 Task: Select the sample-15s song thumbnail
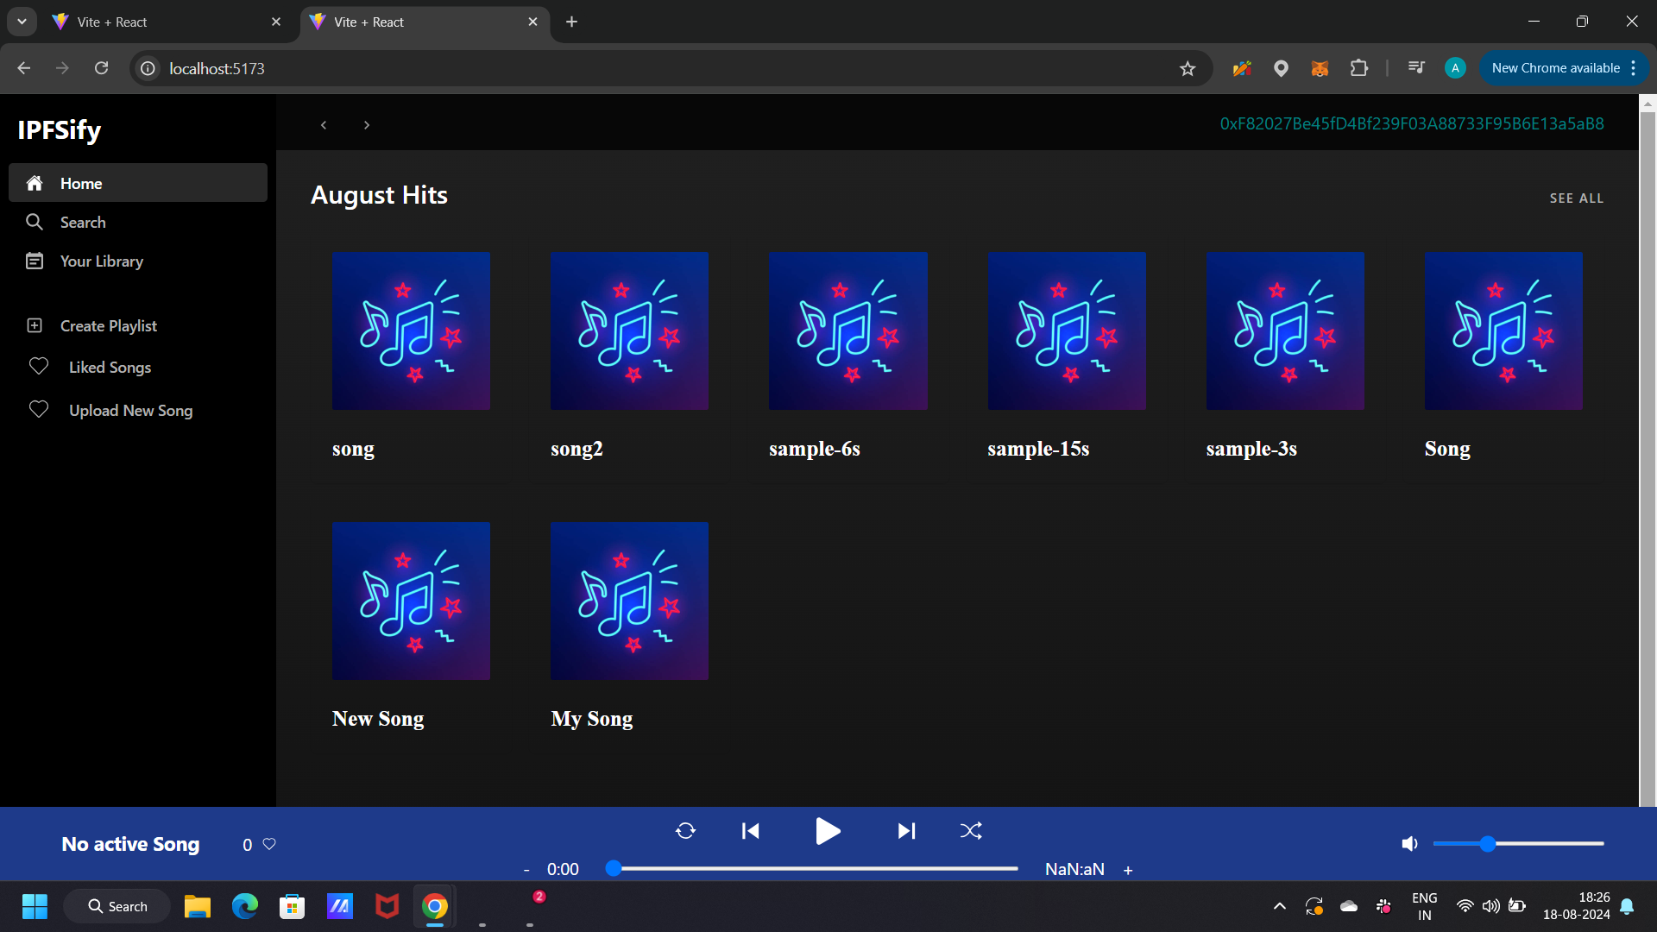(1066, 331)
